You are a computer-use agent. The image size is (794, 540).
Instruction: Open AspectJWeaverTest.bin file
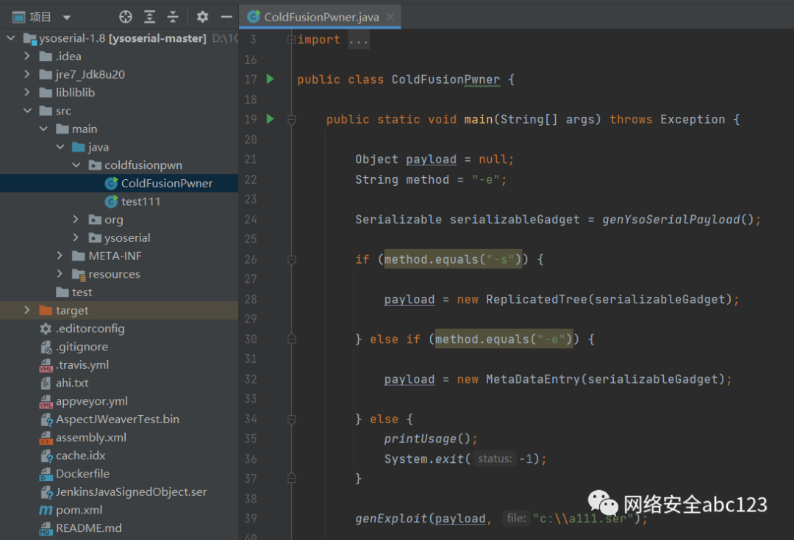point(119,420)
